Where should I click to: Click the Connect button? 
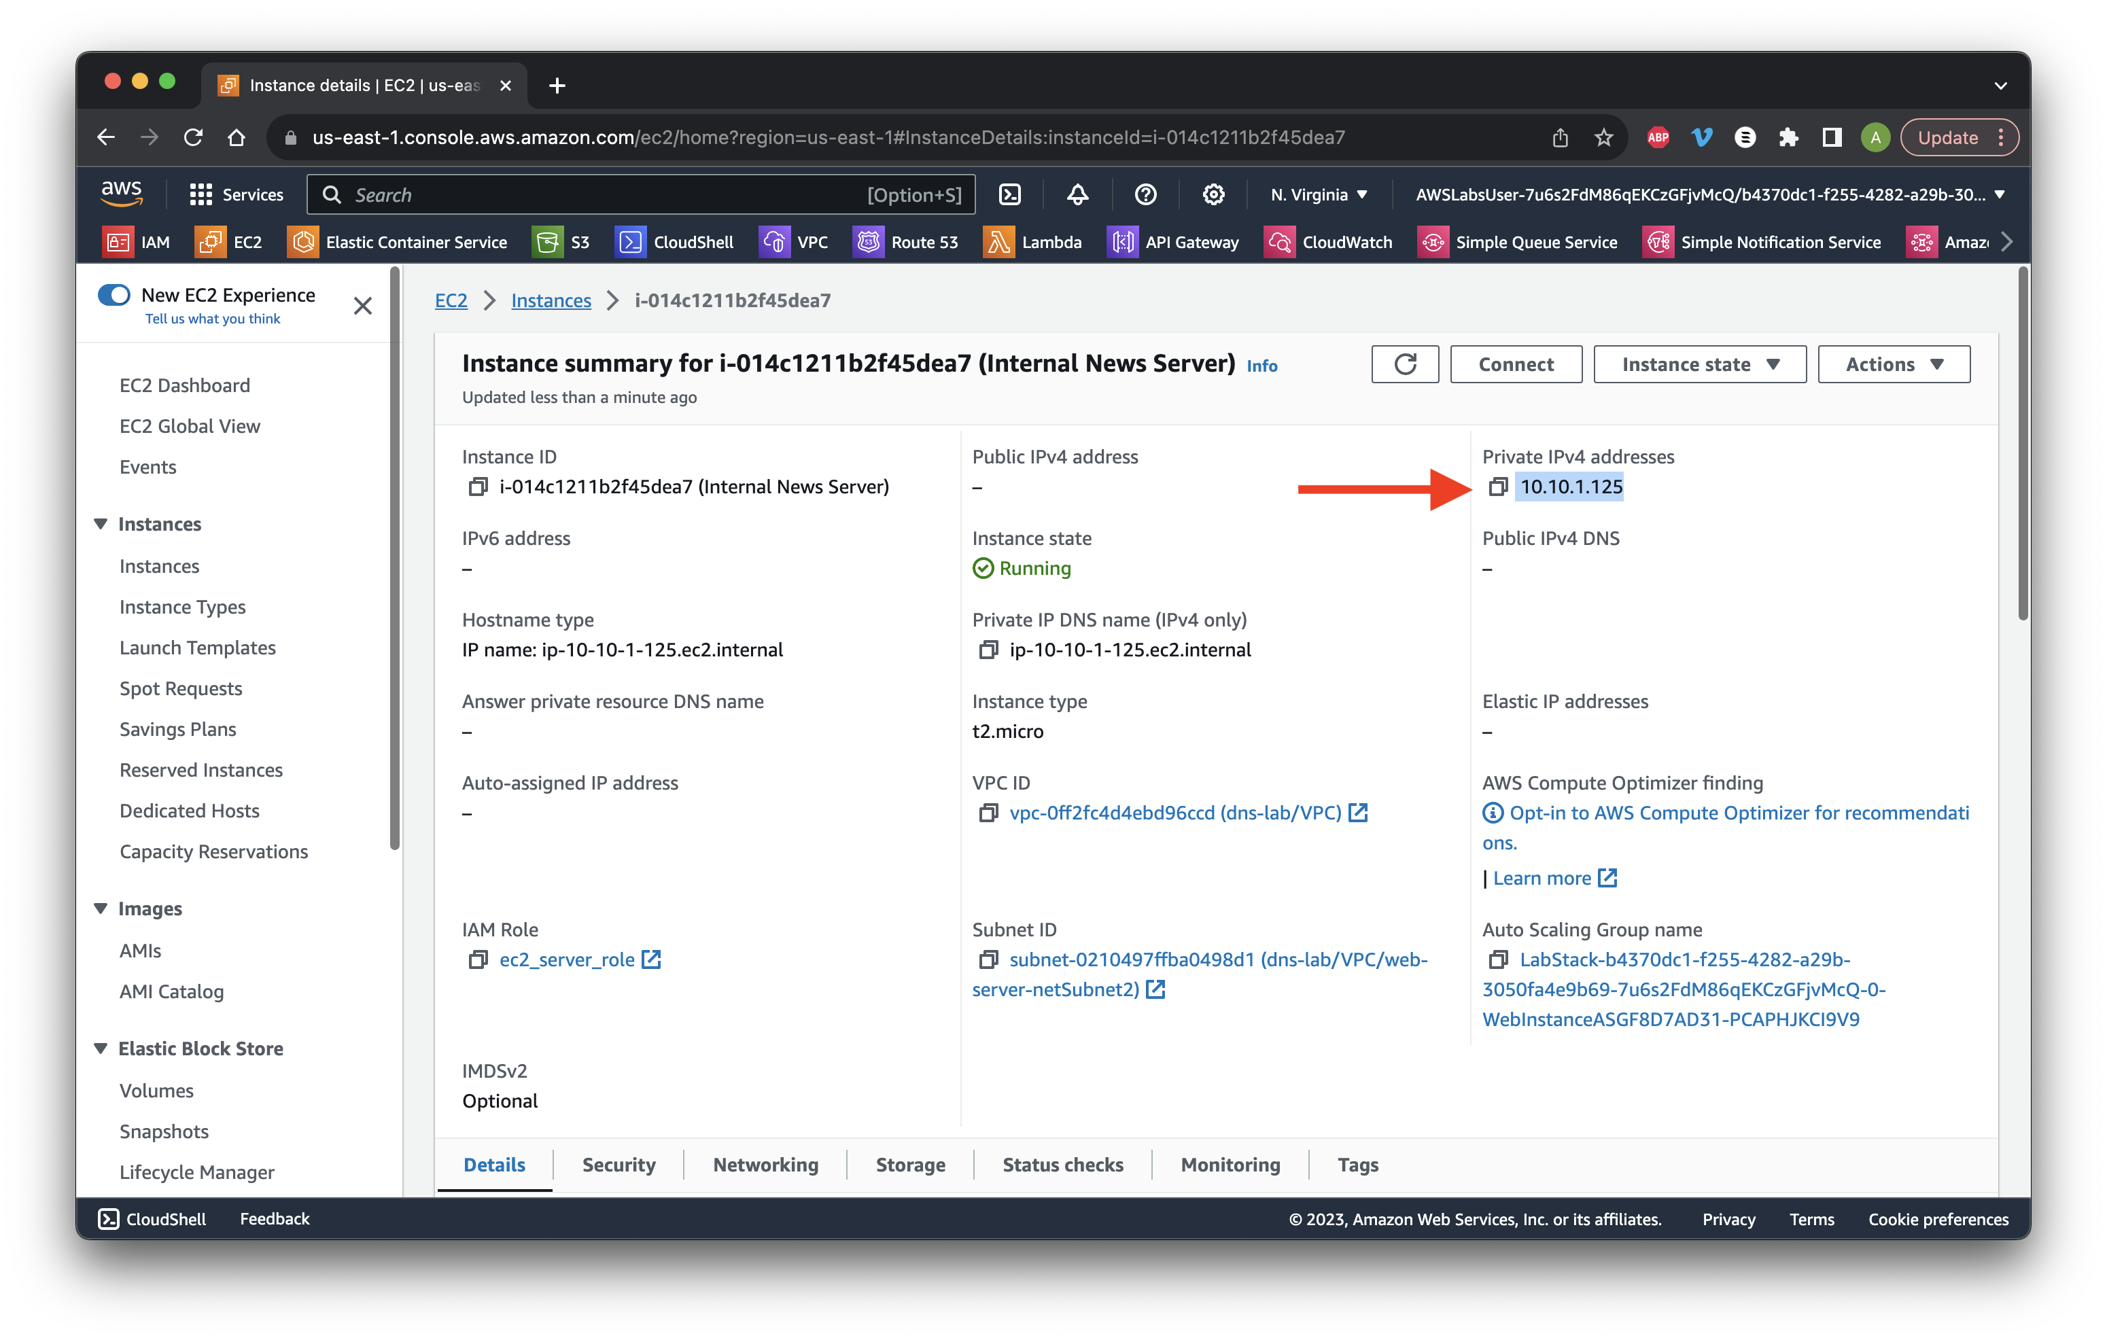coord(1516,364)
